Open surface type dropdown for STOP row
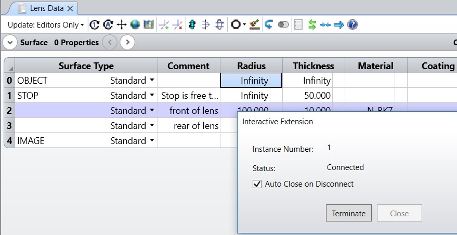 point(152,96)
